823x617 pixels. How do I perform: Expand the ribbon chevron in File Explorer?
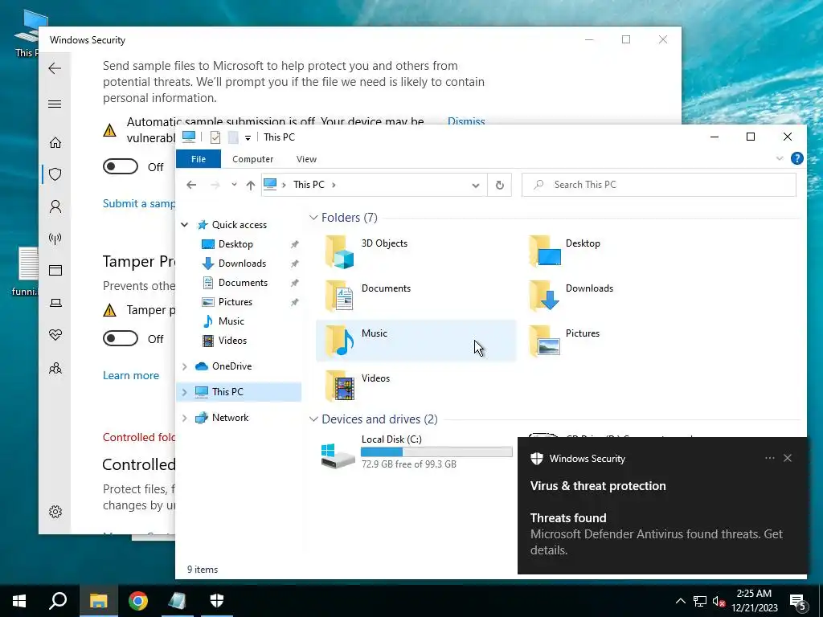780,158
